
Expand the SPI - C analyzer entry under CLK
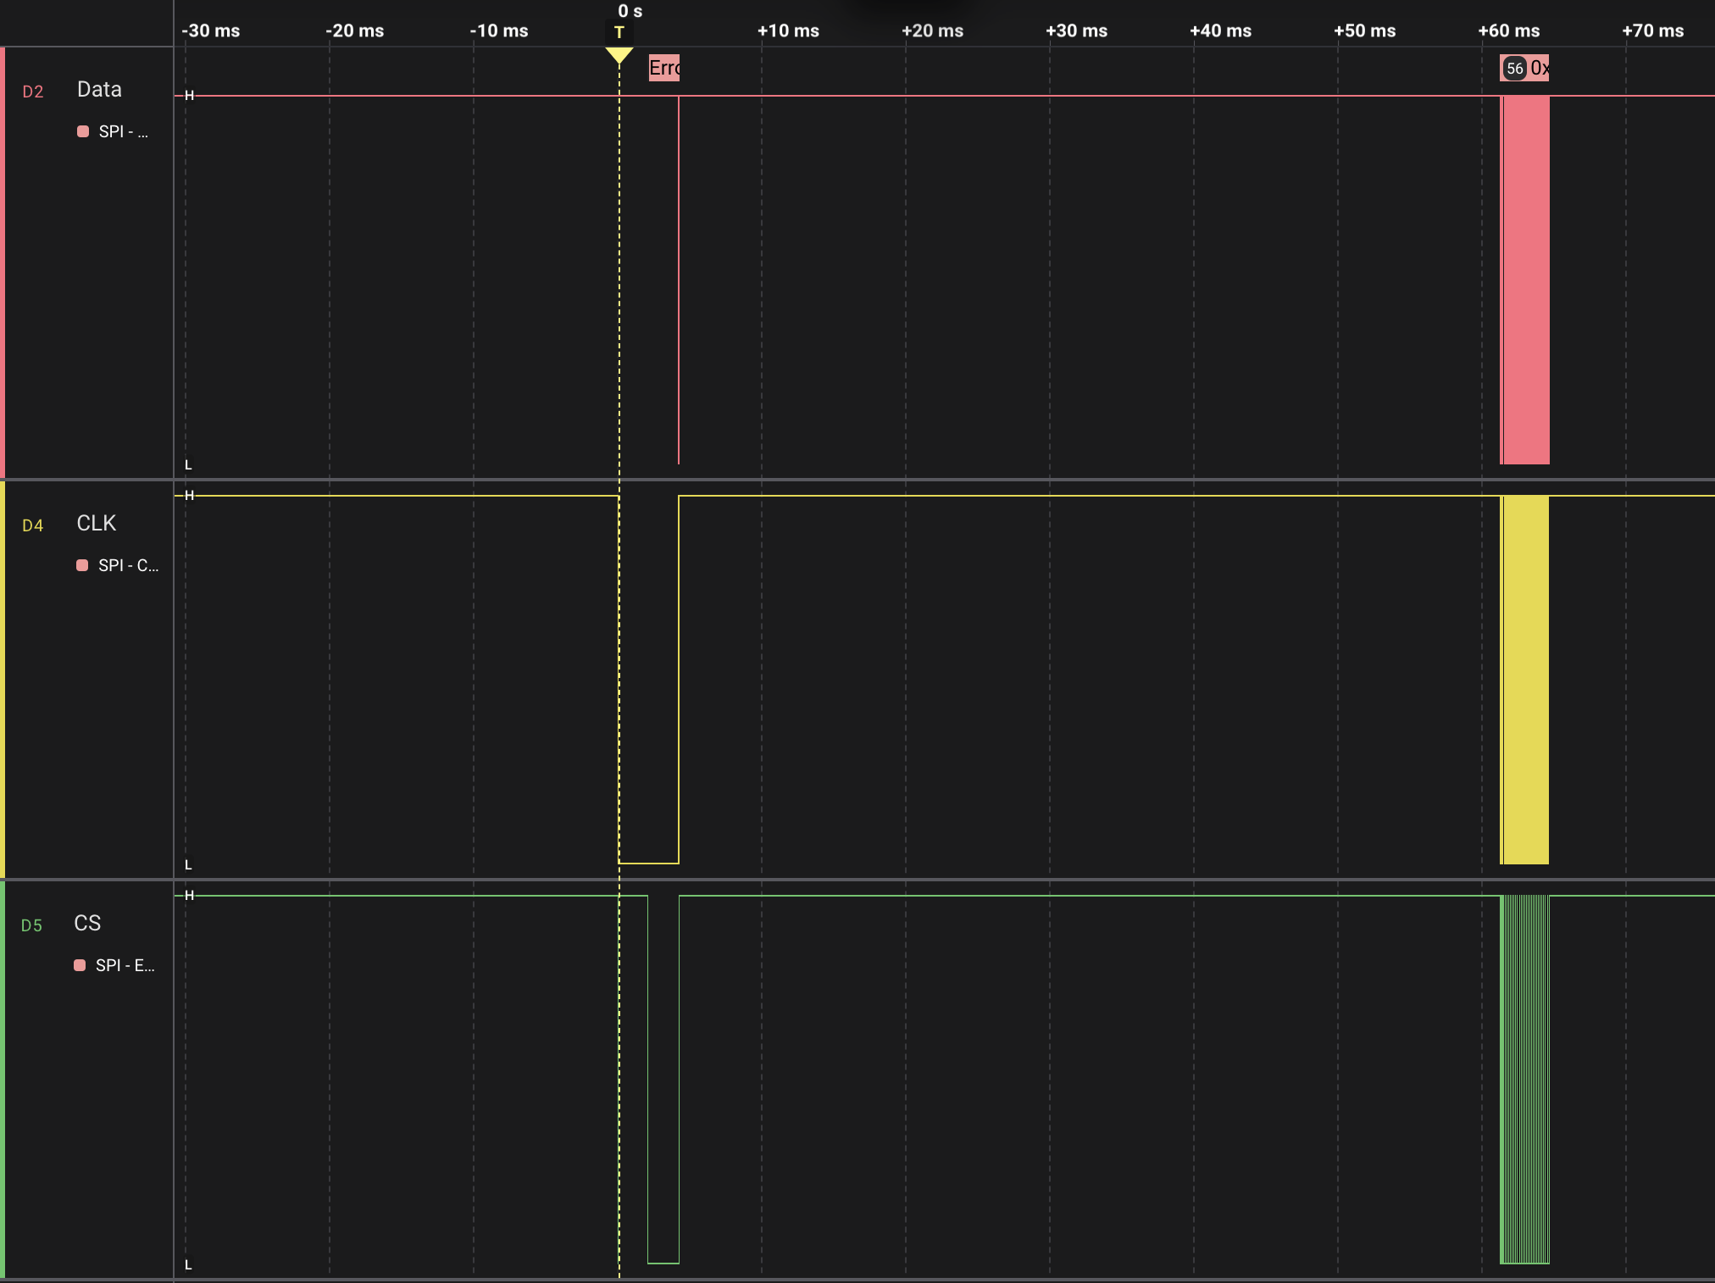point(125,564)
